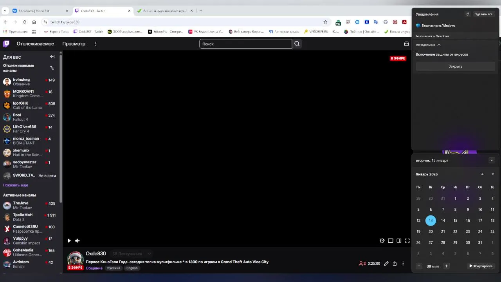Screen dimensions: 501x282
Task: Go back with the Chrome back arrow
Action: tap(6, 22)
